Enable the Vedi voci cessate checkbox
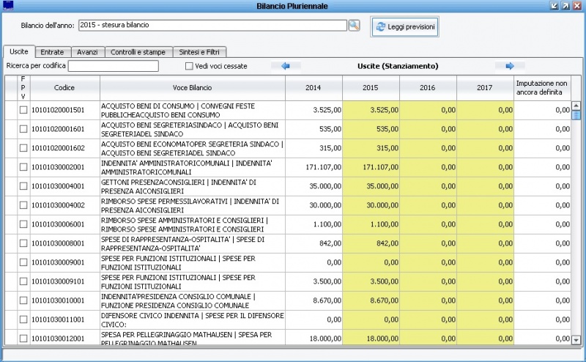Image resolution: width=586 pixels, height=362 pixels. point(189,66)
